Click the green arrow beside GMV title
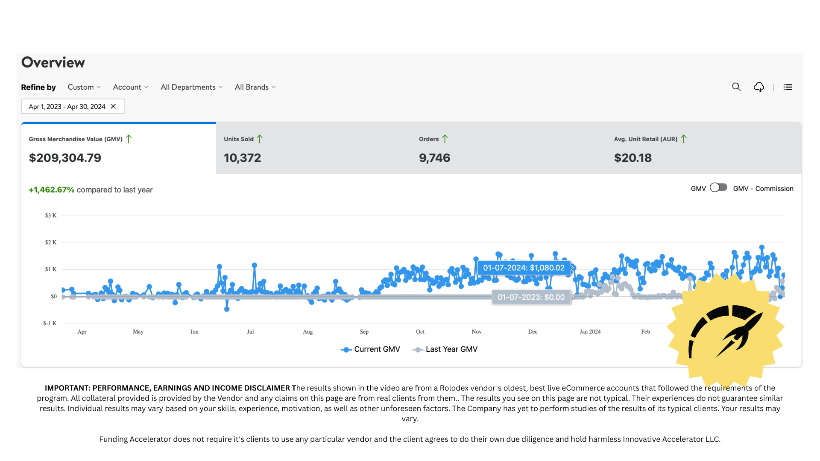The width and height of the screenshot is (820, 461). (x=129, y=139)
